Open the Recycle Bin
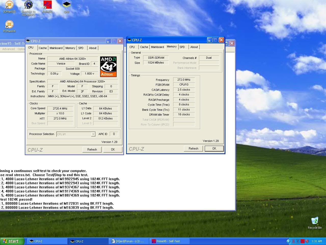The height and width of the screenshot is (245, 326). coord(315,223)
